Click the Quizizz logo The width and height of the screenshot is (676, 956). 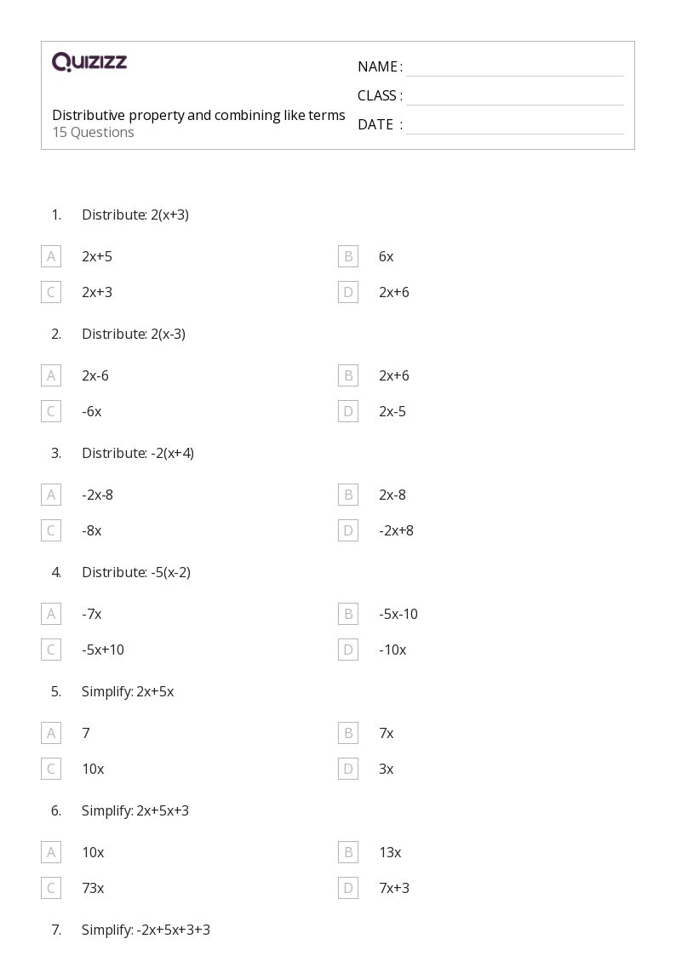pyautogui.click(x=89, y=62)
